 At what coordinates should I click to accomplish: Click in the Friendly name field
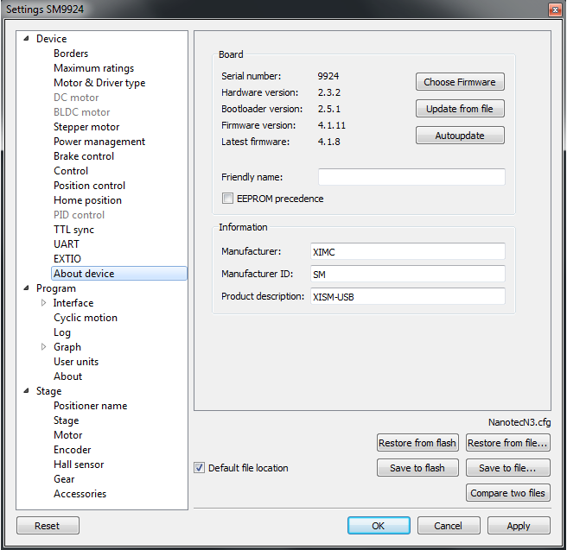[411, 177]
